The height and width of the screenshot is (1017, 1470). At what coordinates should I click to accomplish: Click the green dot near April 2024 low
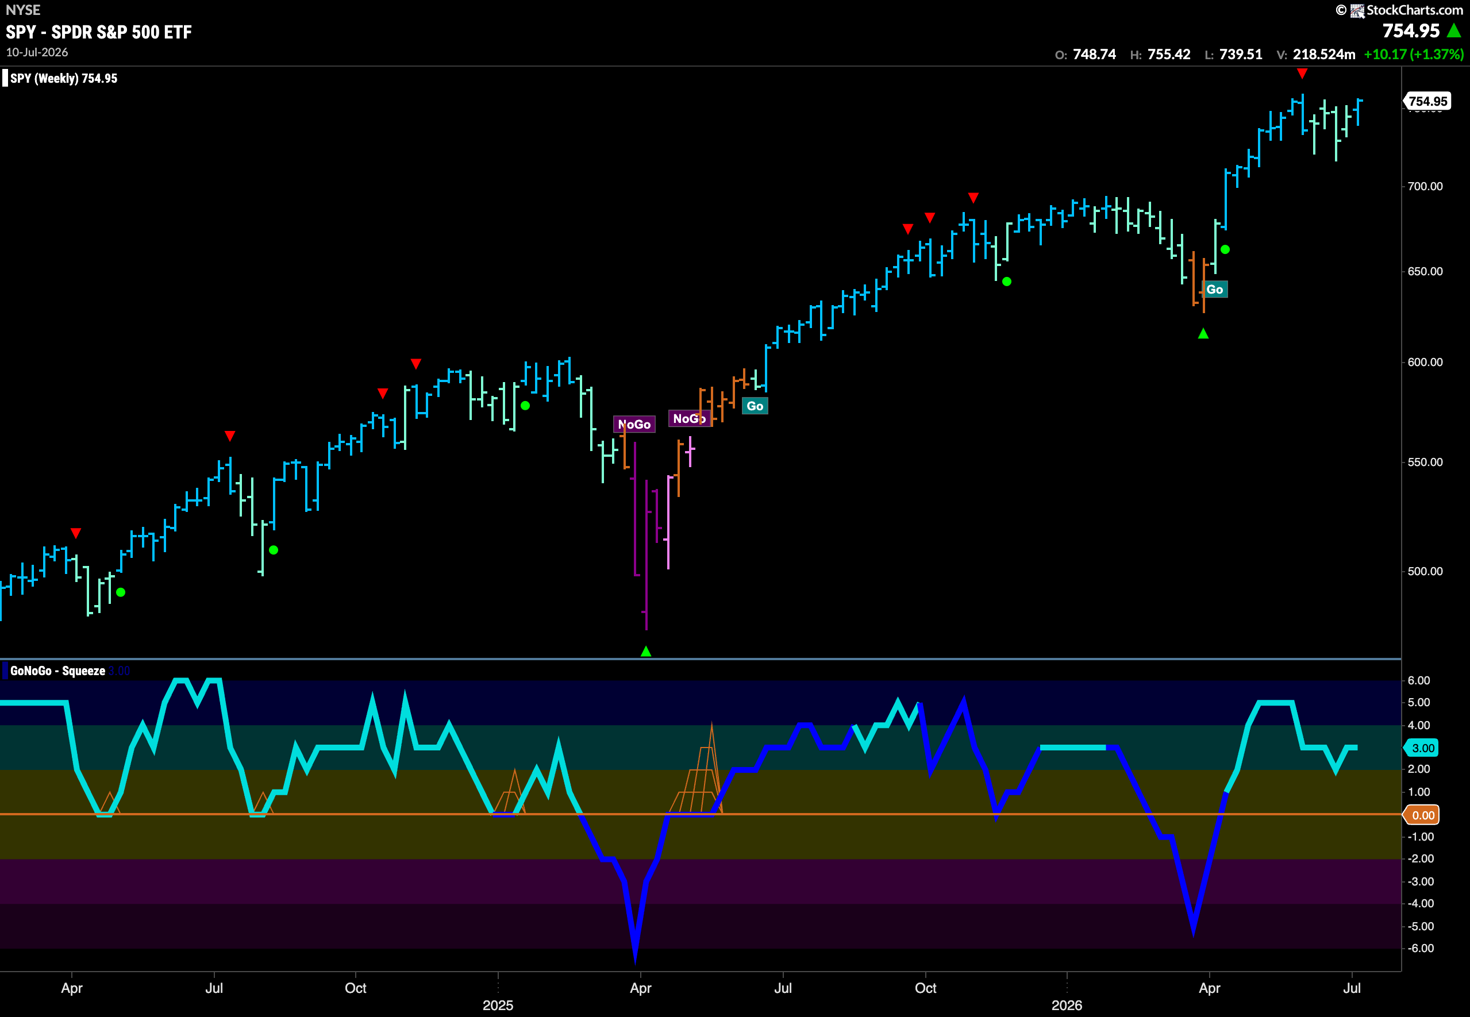[x=121, y=592]
